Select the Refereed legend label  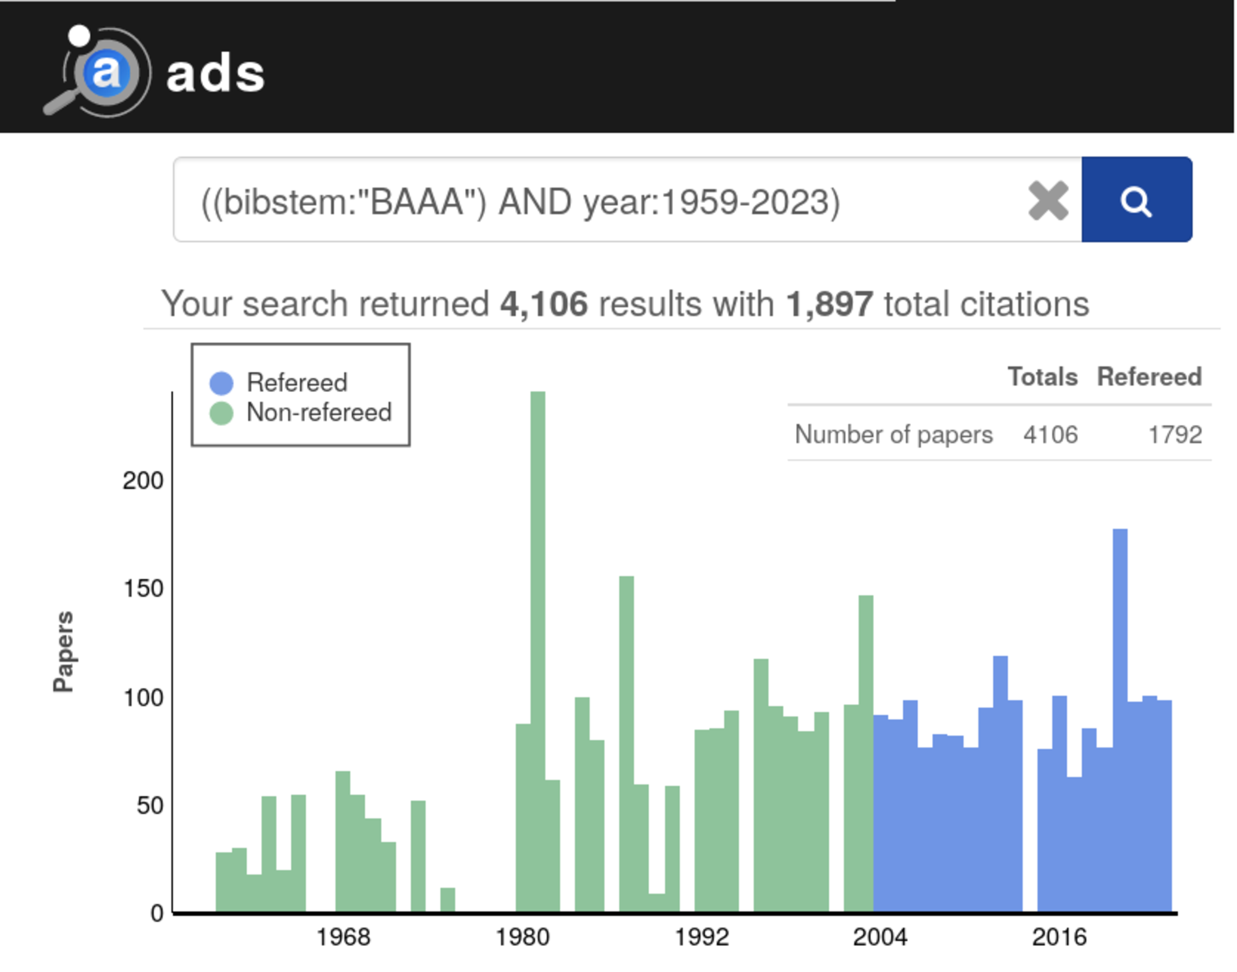coord(297,383)
